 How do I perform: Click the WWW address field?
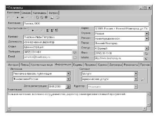coord(119,58)
